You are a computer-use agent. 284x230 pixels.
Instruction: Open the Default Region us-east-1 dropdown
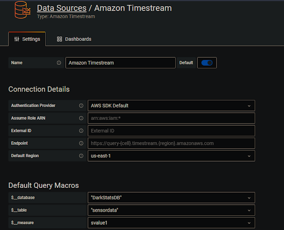tap(171, 156)
